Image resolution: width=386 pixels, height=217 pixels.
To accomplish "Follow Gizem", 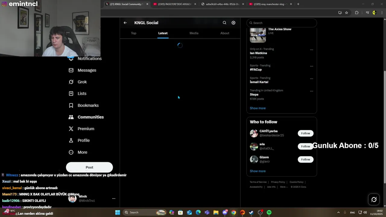I will click(x=305, y=159).
